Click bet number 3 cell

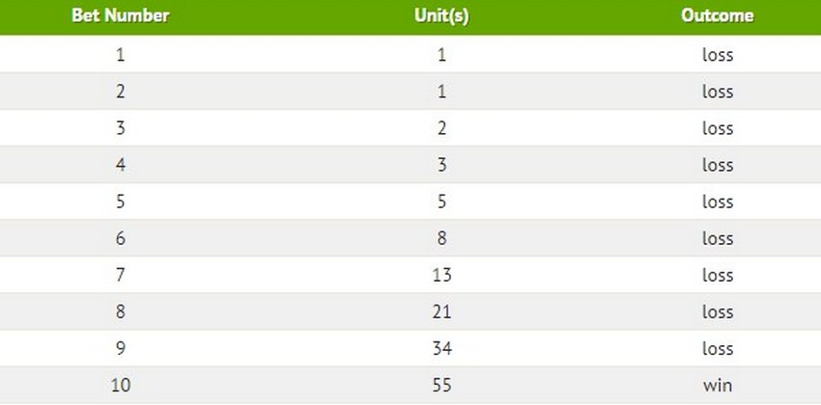(x=121, y=128)
